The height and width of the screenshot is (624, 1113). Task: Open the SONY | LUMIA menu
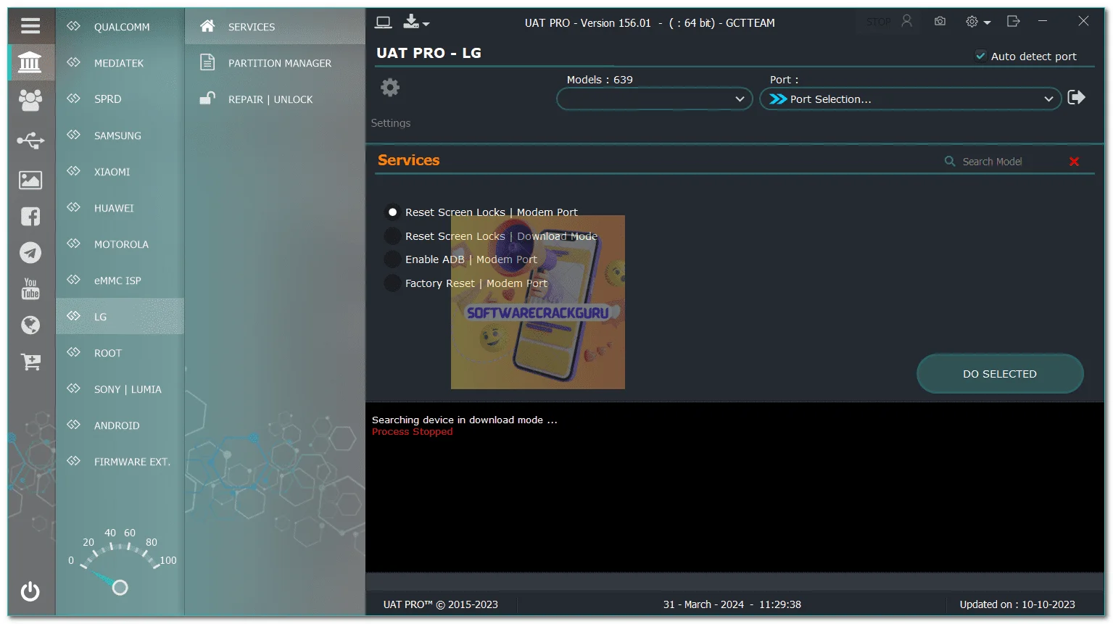(120, 389)
